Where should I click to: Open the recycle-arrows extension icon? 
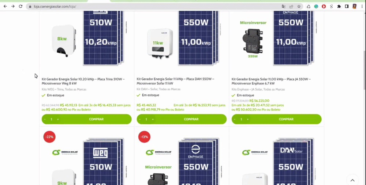[x=308, y=7]
